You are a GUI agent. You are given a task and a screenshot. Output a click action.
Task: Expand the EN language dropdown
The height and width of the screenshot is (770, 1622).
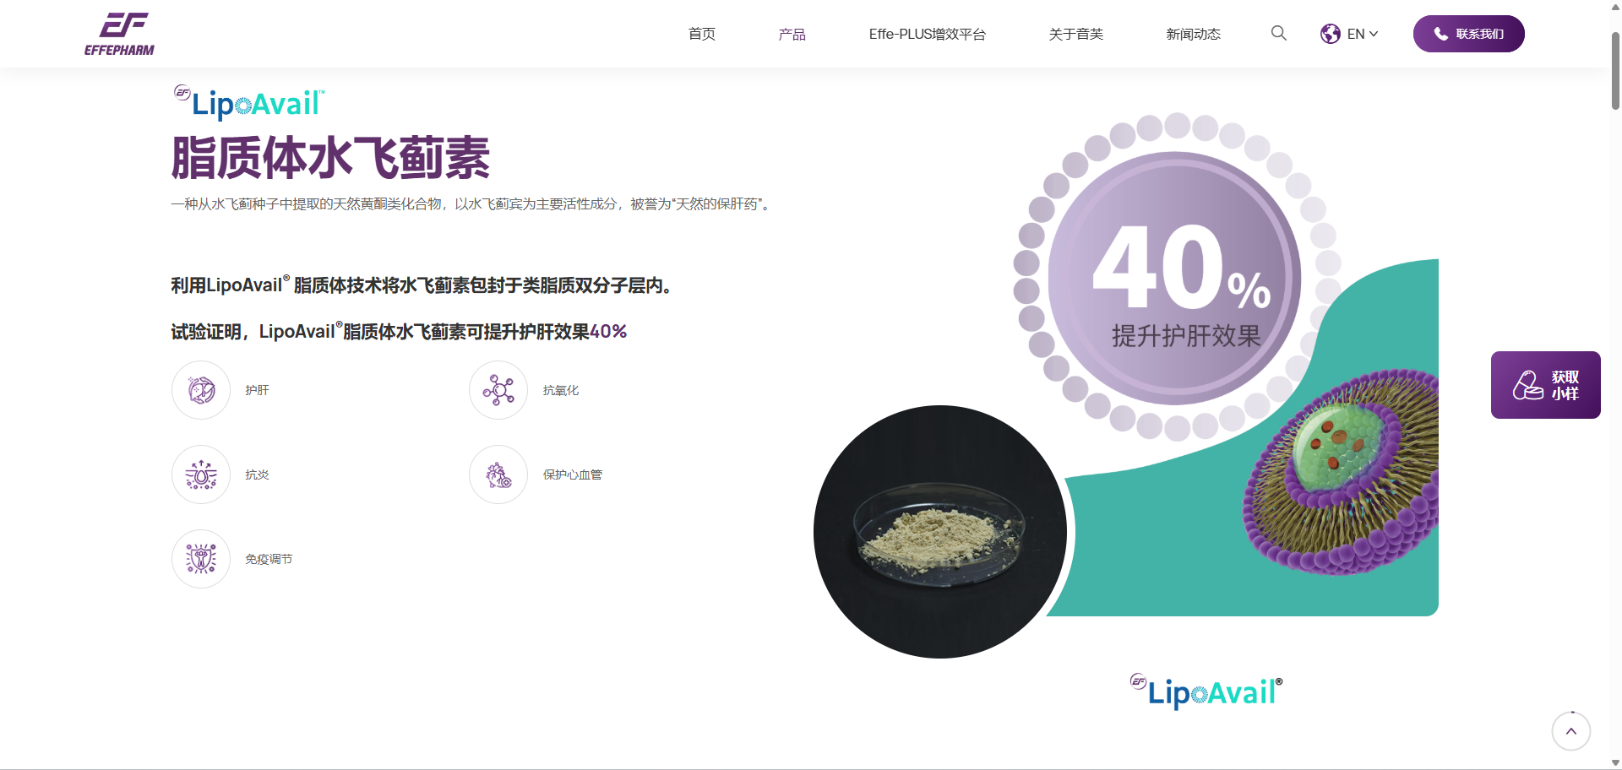point(1363,34)
